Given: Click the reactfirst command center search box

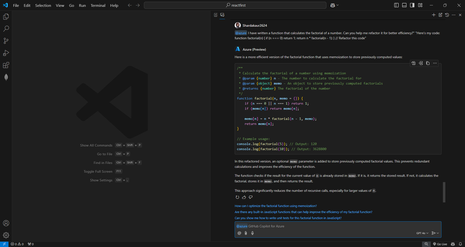Looking at the screenshot, I should [x=235, y=5].
